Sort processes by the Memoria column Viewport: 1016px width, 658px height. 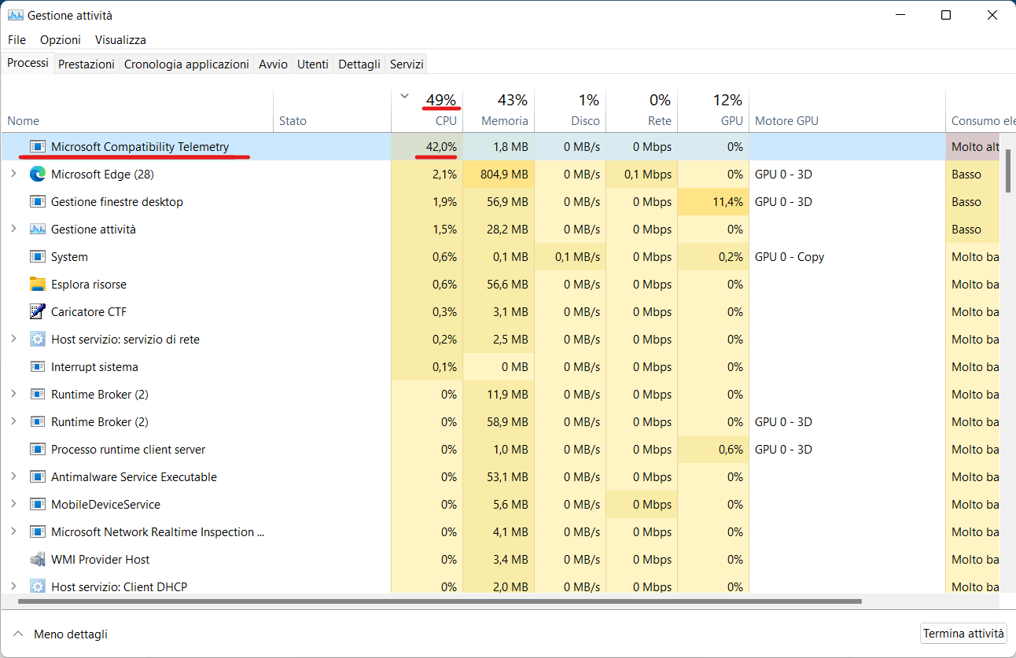pos(499,110)
